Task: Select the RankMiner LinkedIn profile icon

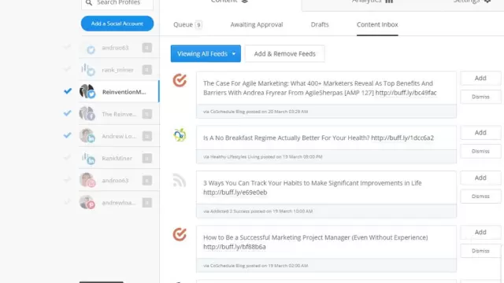Action: [x=87, y=158]
